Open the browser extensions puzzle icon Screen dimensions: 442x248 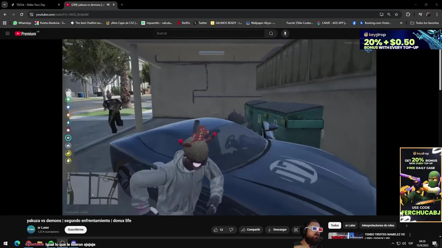coord(408,14)
